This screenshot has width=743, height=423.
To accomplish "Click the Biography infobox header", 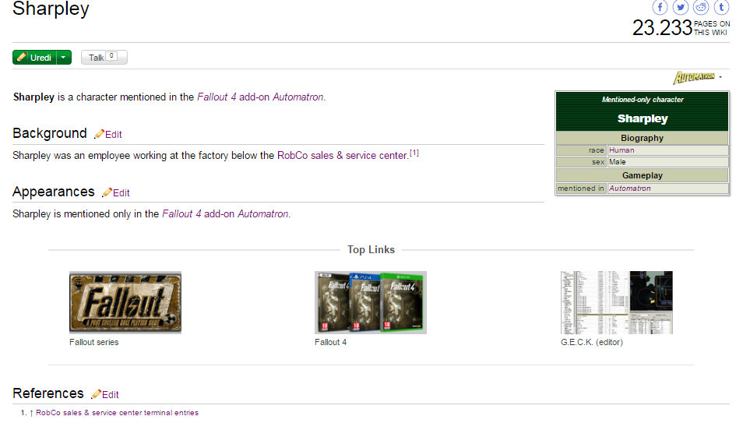I will (642, 138).
